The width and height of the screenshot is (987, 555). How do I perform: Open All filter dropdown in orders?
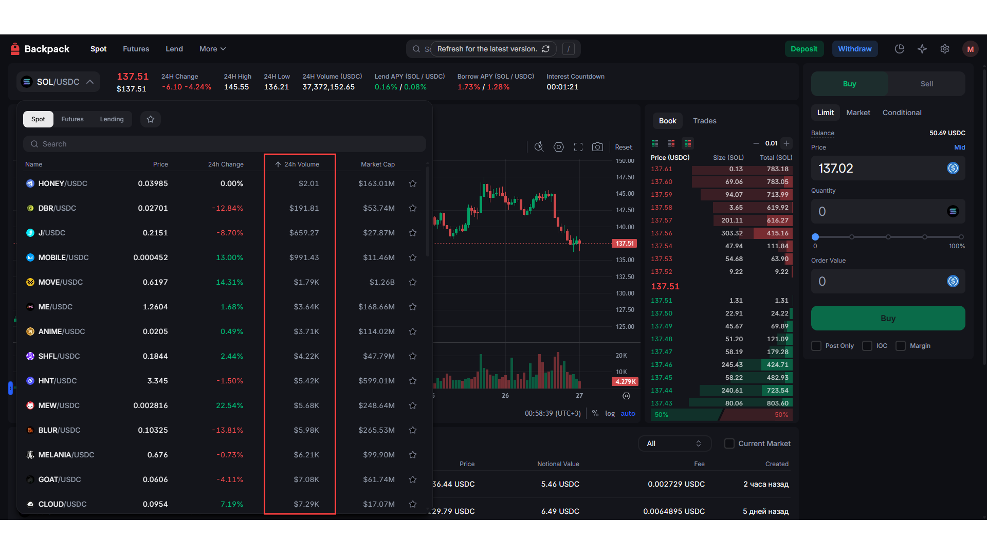(x=674, y=443)
